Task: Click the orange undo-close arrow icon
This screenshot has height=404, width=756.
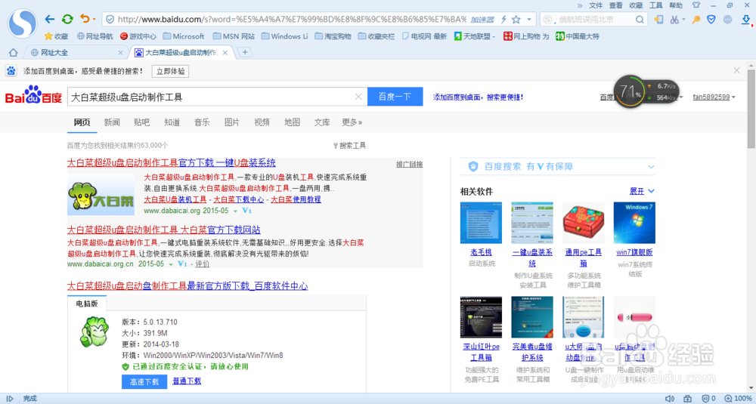Action: (x=85, y=19)
